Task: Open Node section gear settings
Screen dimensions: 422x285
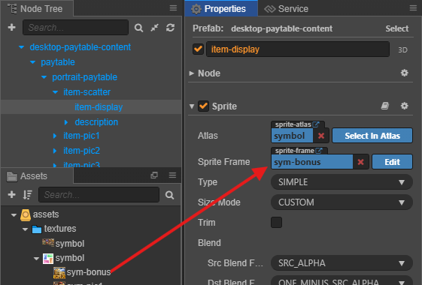Action: point(404,73)
